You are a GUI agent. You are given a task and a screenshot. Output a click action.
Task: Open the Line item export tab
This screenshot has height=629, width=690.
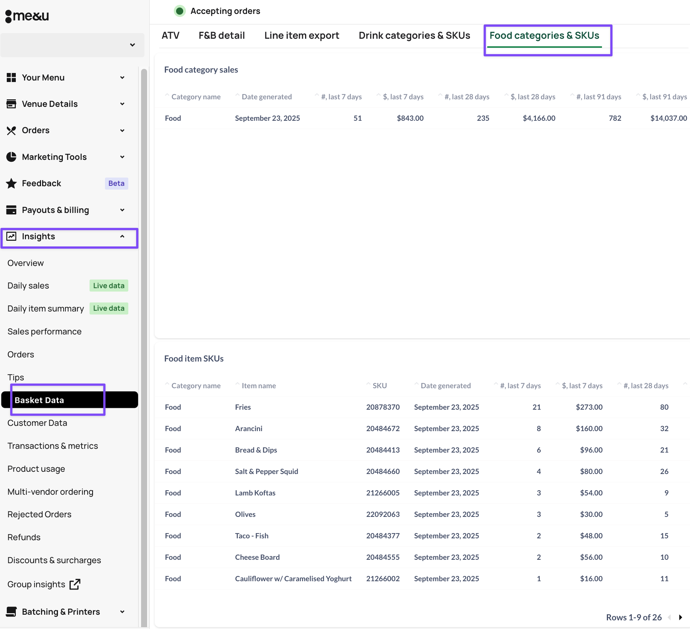tap(301, 35)
